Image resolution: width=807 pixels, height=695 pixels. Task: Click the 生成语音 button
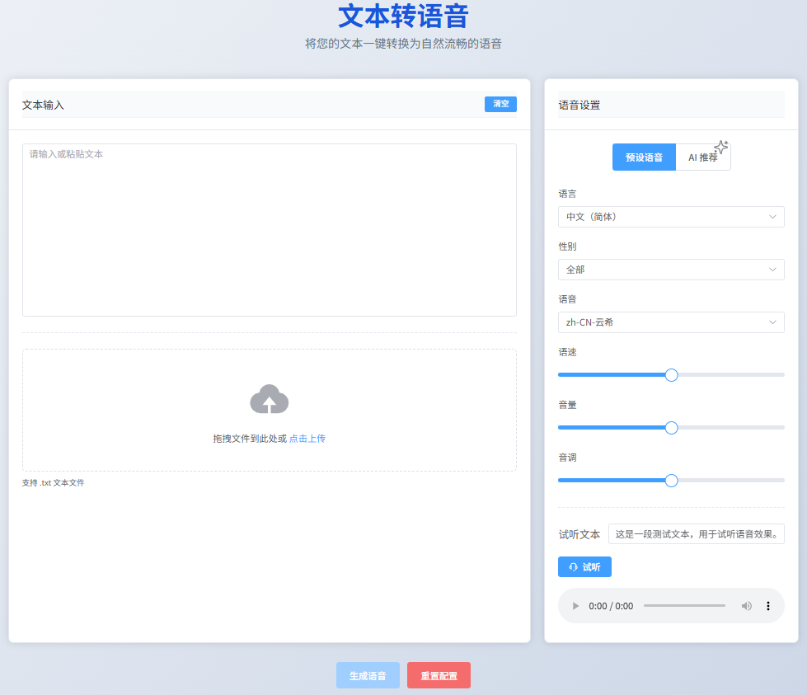click(x=368, y=675)
